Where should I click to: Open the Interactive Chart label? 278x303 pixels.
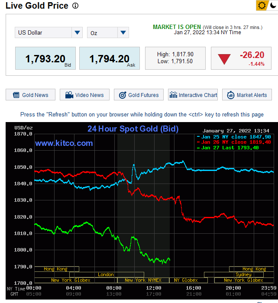click(198, 95)
